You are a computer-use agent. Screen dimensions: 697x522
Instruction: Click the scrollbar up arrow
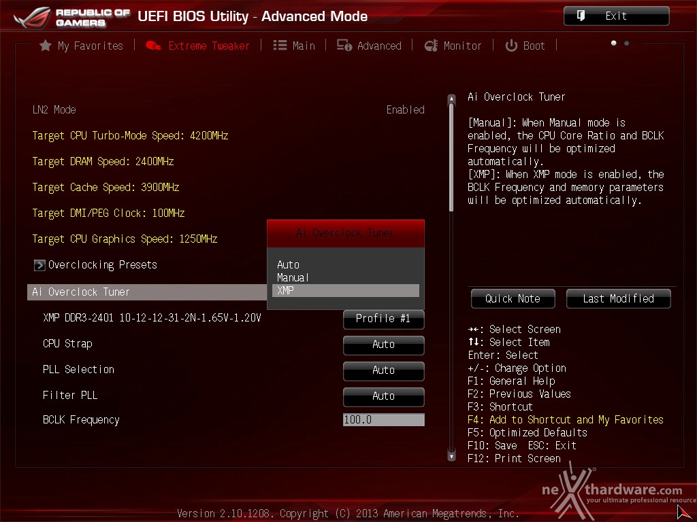coord(452,99)
